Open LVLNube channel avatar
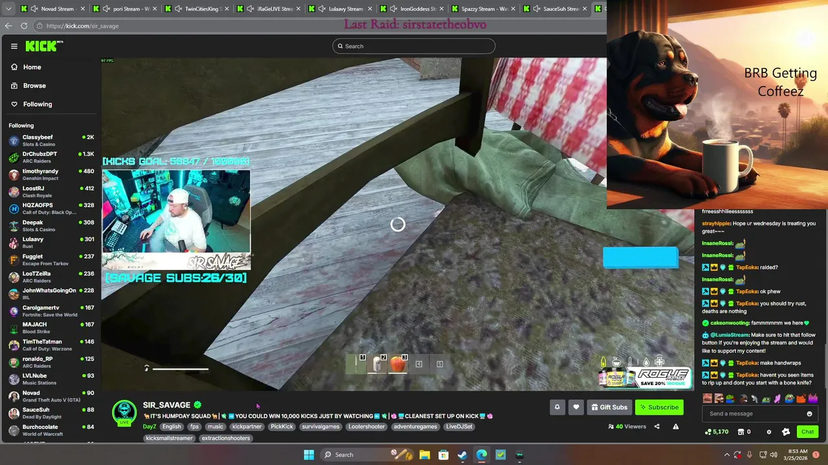Viewport: 828px width, 465px height. click(14, 379)
